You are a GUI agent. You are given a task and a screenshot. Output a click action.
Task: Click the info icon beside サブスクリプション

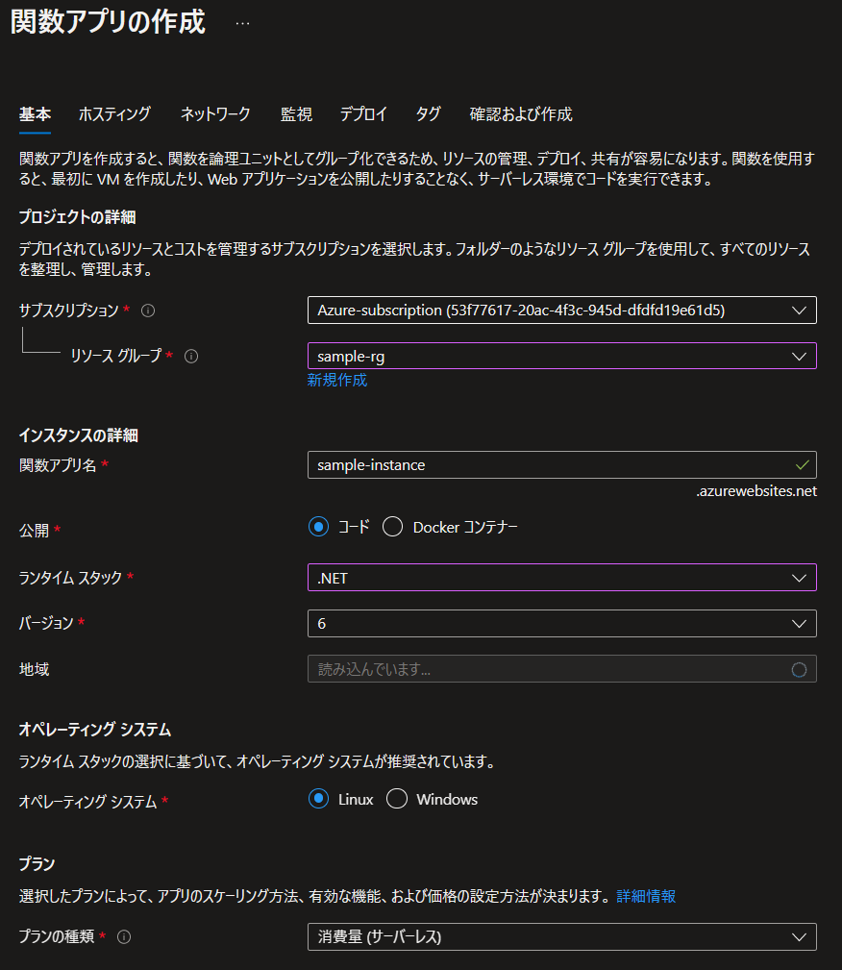coord(148,311)
